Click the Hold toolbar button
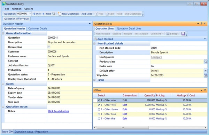 119,14
